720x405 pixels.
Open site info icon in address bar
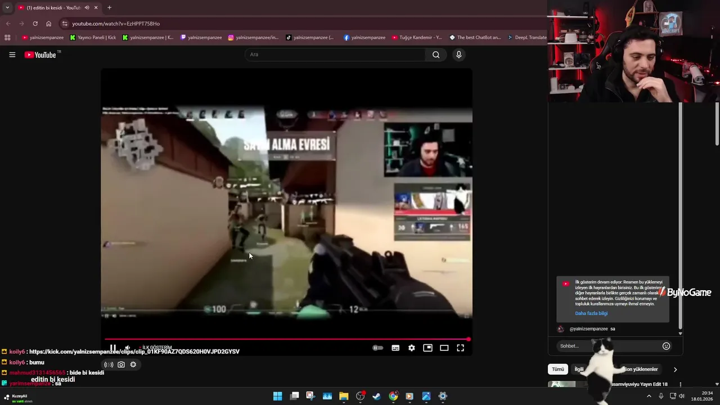point(65,24)
